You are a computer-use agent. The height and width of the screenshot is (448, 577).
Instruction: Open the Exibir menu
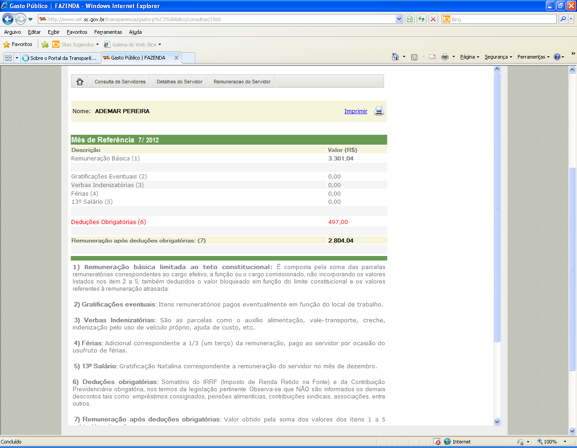coord(54,32)
